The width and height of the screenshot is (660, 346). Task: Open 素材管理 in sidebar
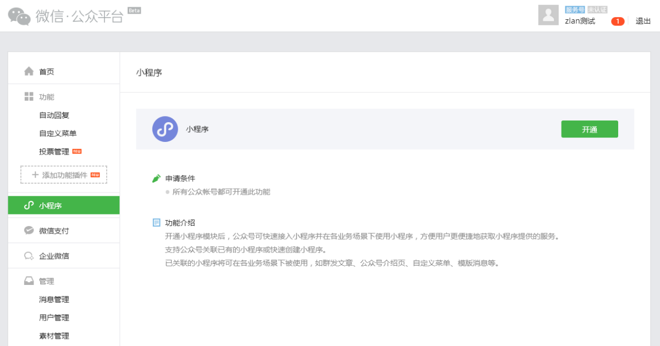click(54, 336)
